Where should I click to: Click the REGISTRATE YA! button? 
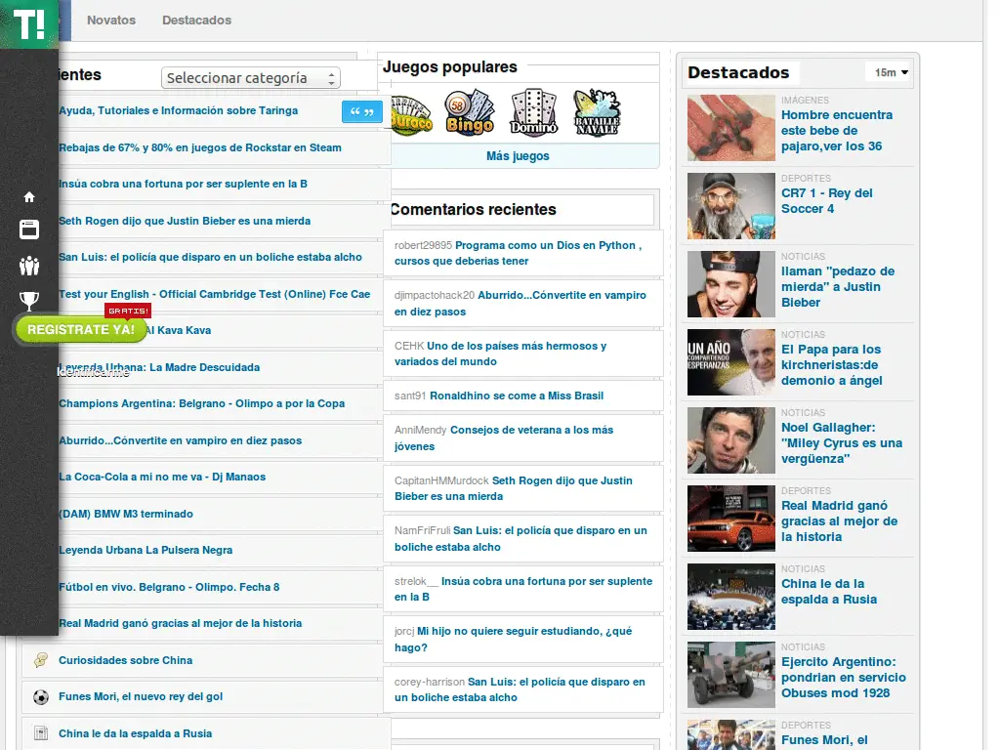81,330
